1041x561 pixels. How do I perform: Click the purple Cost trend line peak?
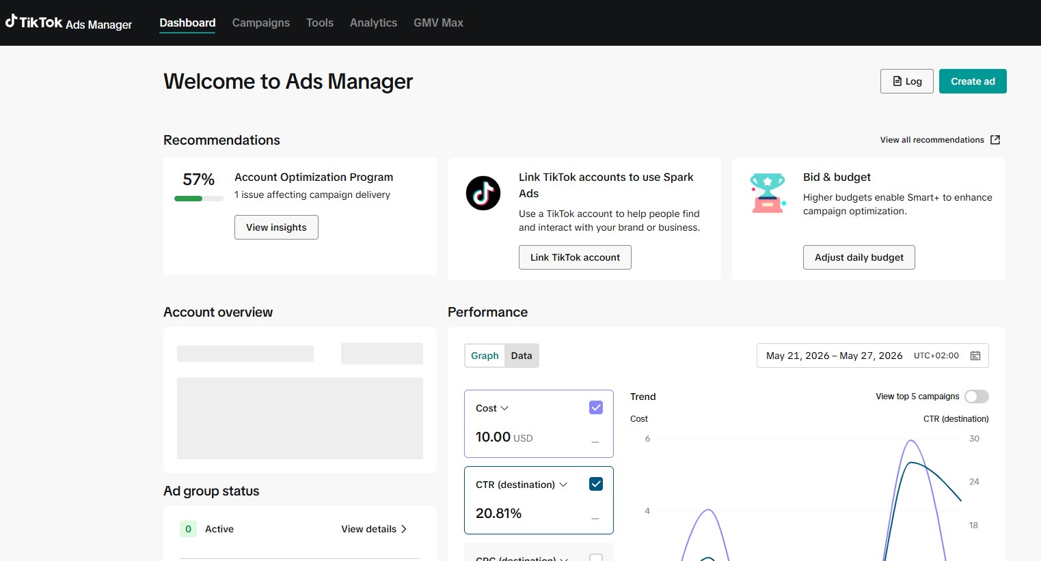(x=912, y=442)
